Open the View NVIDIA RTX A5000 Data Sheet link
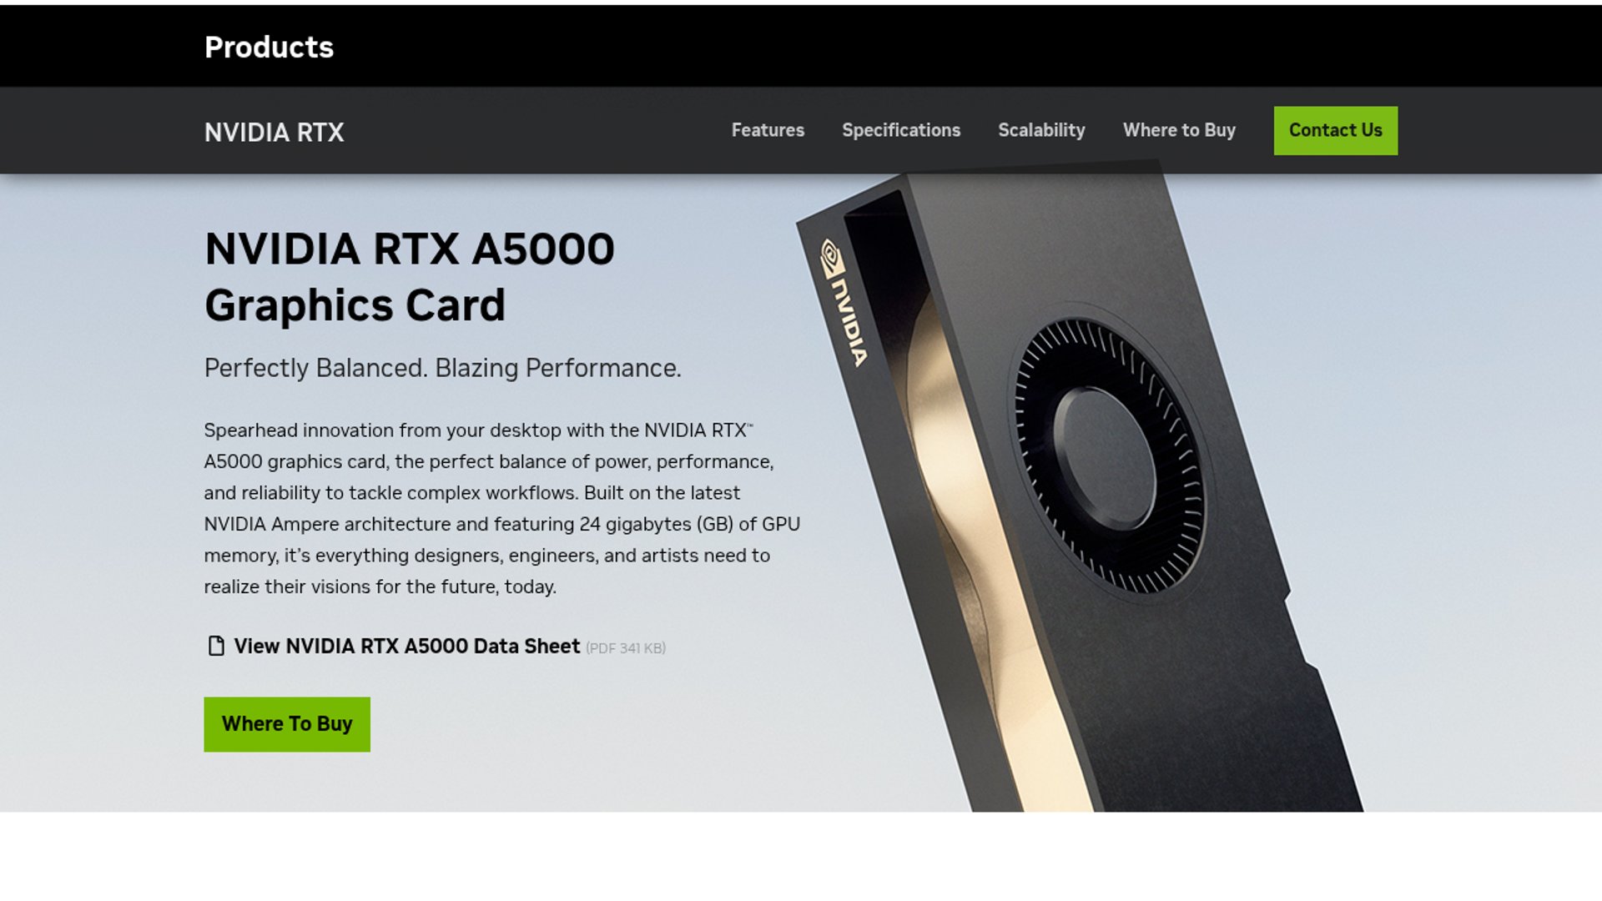Viewport: 1602px width, 901px height. click(x=406, y=647)
